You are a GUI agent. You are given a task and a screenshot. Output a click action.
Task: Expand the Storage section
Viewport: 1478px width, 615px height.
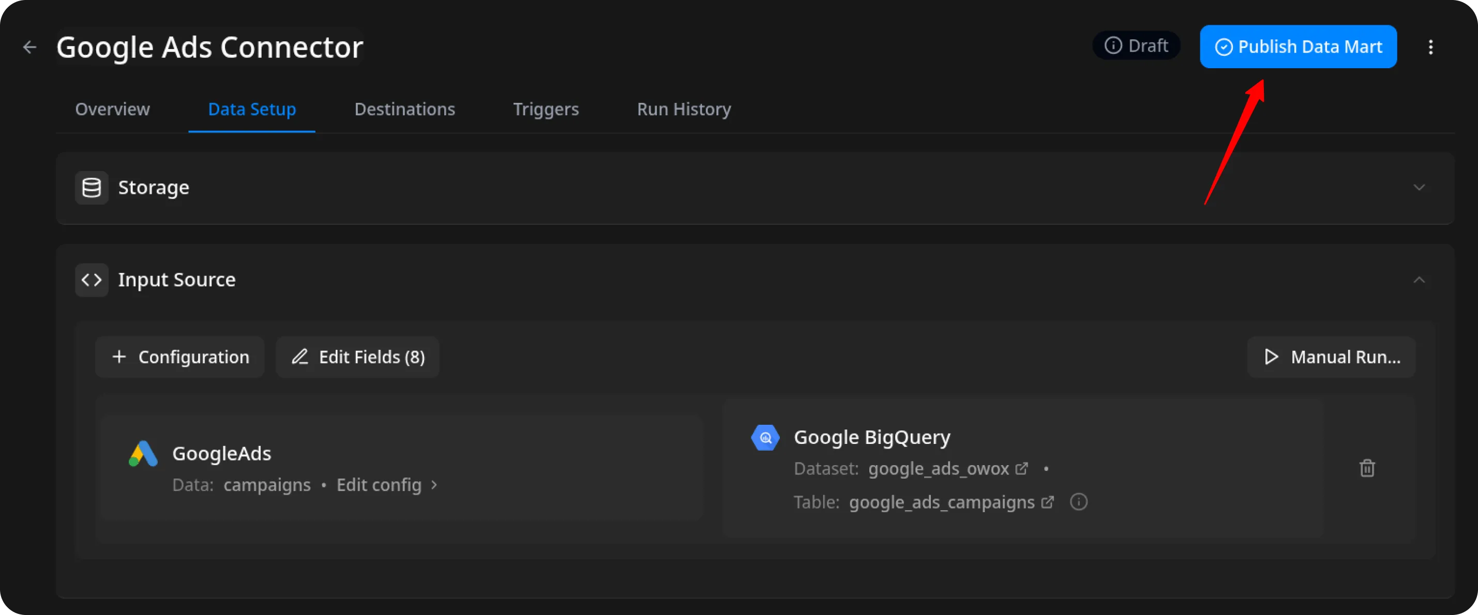pyautogui.click(x=1420, y=187)
